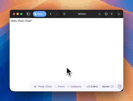Screen dimensions: 133x101
Task: Open the Errors panel
Action: [61, 86]
